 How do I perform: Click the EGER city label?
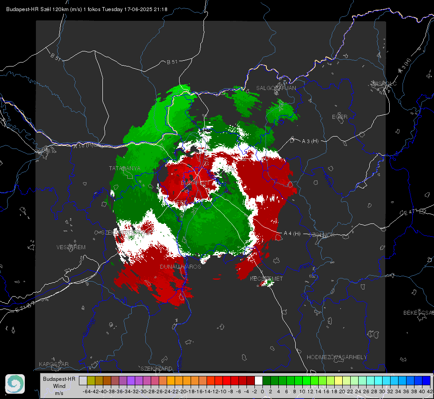pos(340,117)
